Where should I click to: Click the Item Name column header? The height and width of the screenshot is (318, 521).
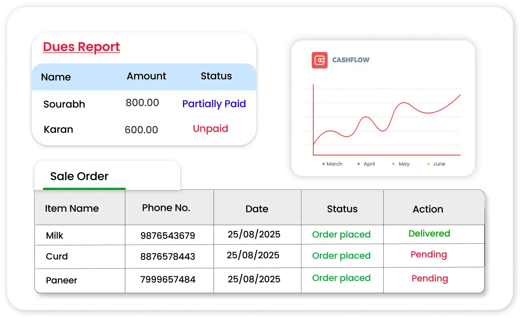[x=72, y=208]
